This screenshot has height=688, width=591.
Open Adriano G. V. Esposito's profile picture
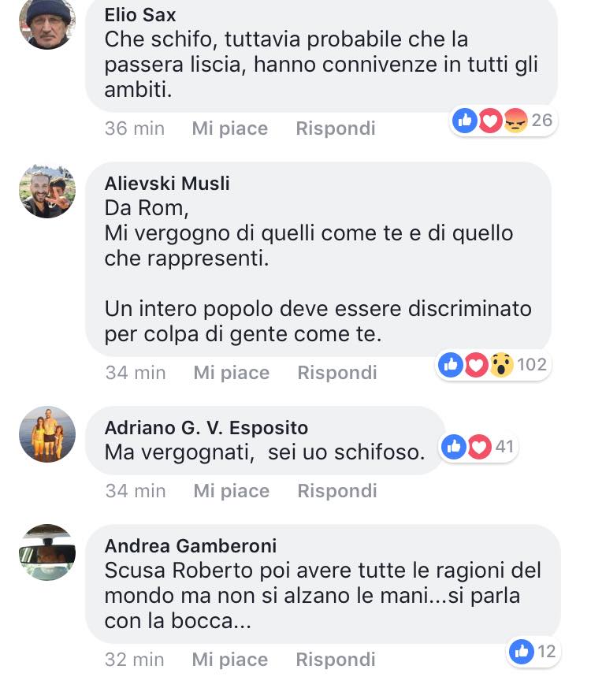(x=47, y=434)
